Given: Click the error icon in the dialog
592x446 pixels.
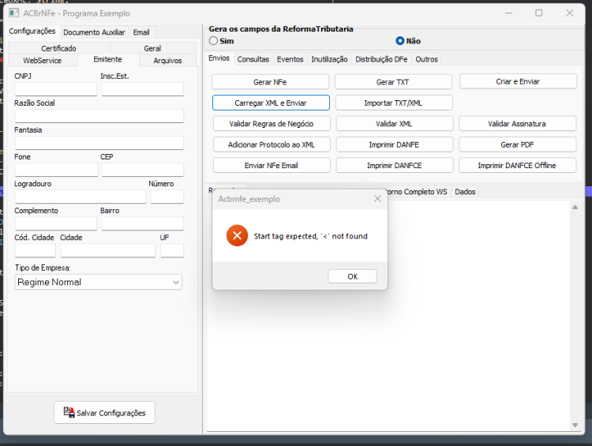Looking at the screenshot, I should tap(237, 236).
